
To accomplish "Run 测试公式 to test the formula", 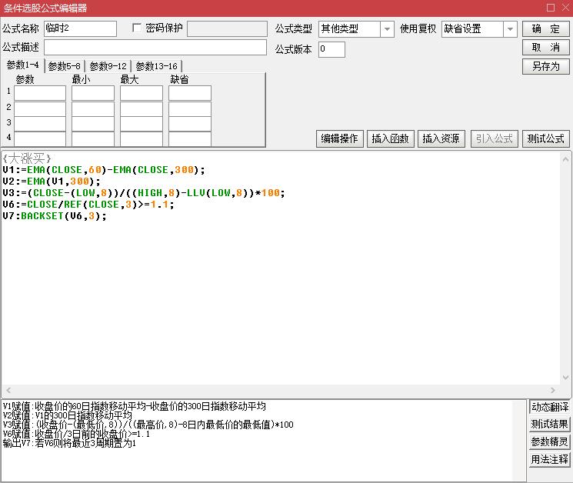I will pyautogui.click(x=546, y=138).
